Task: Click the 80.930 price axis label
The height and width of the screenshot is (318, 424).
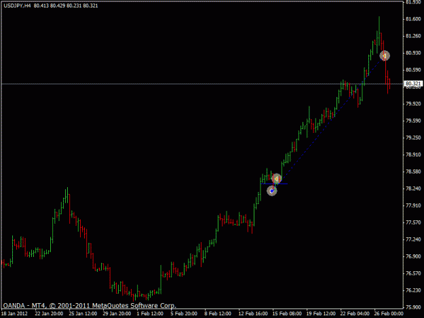Action: tap(413, 53)
